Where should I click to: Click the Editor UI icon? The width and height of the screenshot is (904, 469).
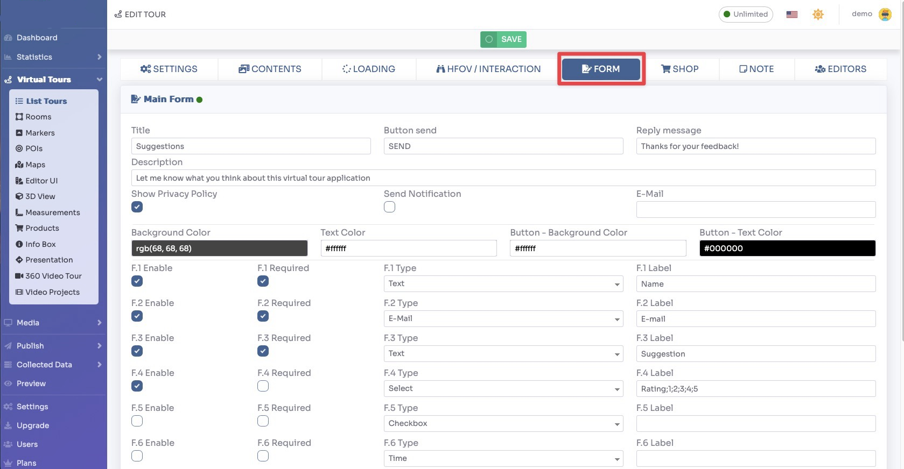tap(19, 181)
